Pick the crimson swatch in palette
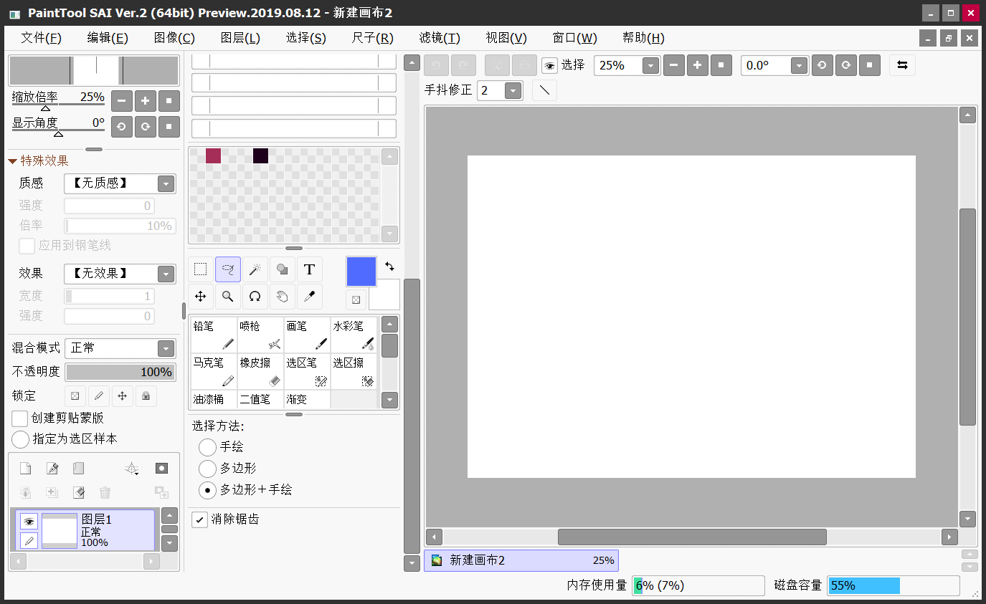The width and height of the screenshot is (986, 604). pos(213,155)
